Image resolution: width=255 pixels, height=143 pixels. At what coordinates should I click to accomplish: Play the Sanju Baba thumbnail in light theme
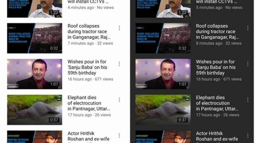click(35, 74)
